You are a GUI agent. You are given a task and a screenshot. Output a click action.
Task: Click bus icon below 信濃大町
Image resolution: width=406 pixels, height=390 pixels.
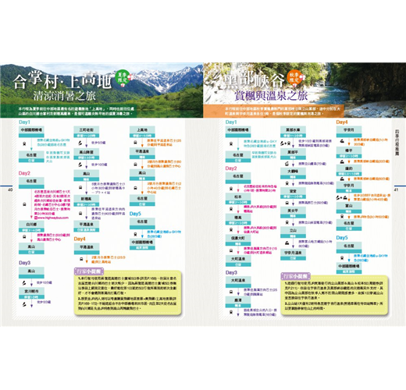[x=231, y=250]
